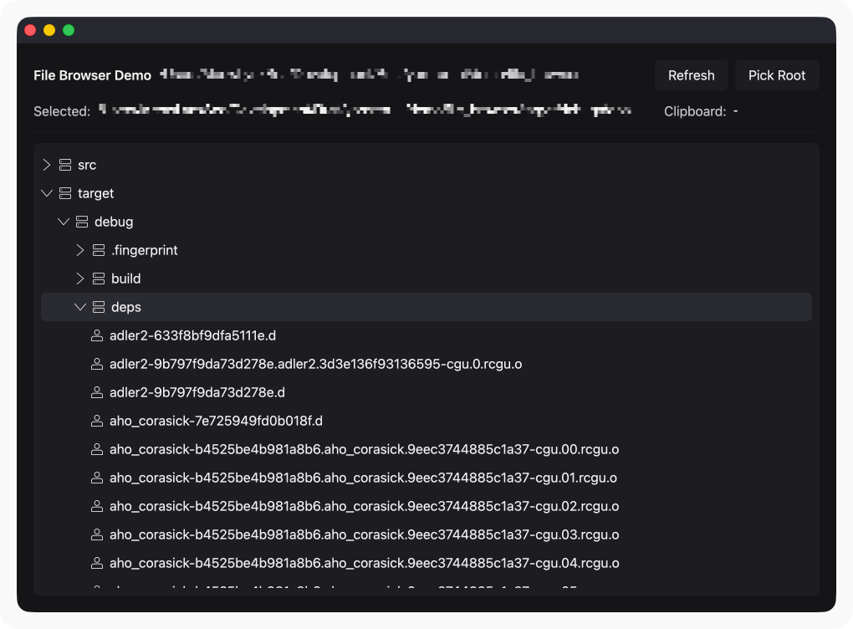Click the folder icon next to src

(64, 166)
